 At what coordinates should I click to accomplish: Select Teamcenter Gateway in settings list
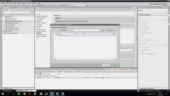coord(42,35)
